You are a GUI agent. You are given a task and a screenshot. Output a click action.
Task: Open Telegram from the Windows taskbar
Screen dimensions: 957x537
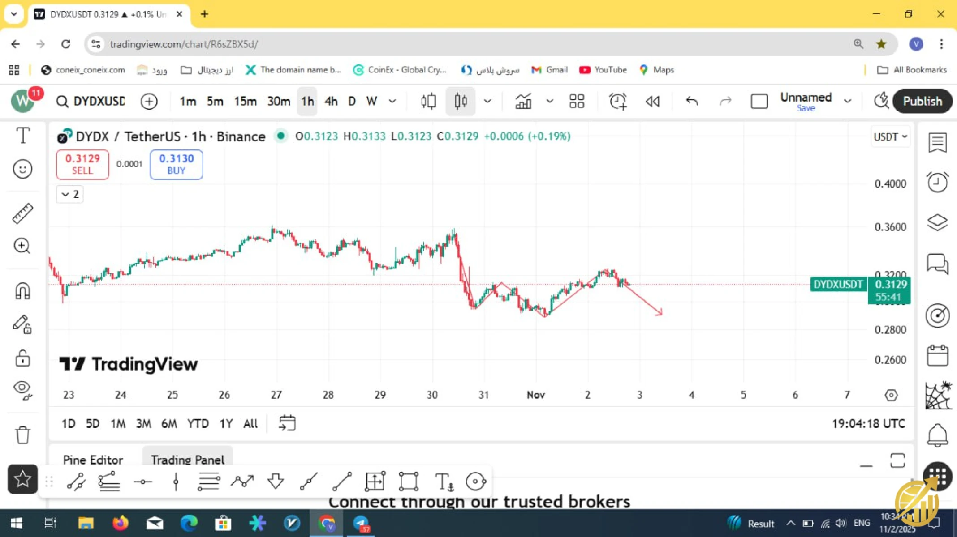pos(361,523)
